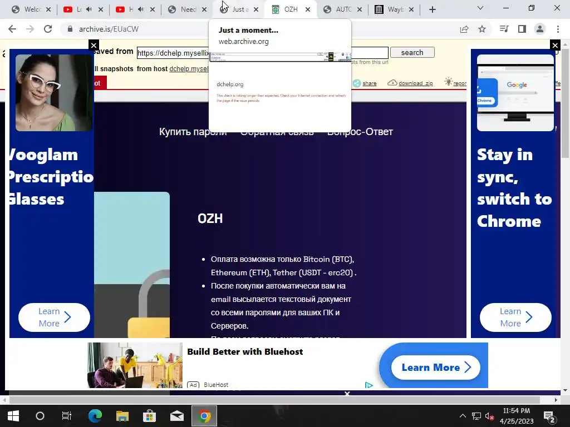Click Learn More on Vooglam ad

click(54, 317)
